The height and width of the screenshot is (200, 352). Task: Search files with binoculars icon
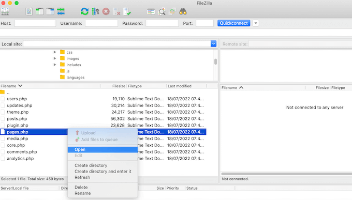(x=183, y=11)
